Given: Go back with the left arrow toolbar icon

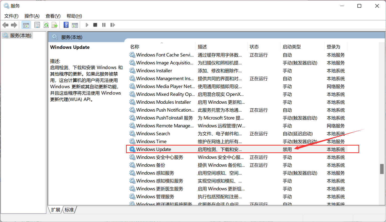Looking at the screenshot, I should tap(5, 25).
